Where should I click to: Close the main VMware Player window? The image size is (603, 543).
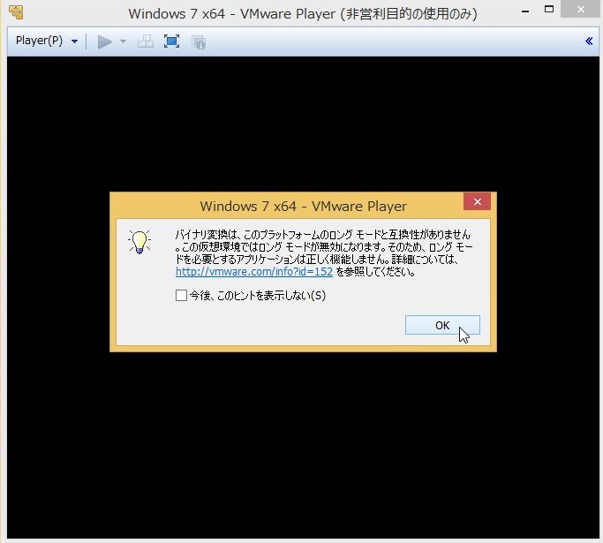point(581,9)
